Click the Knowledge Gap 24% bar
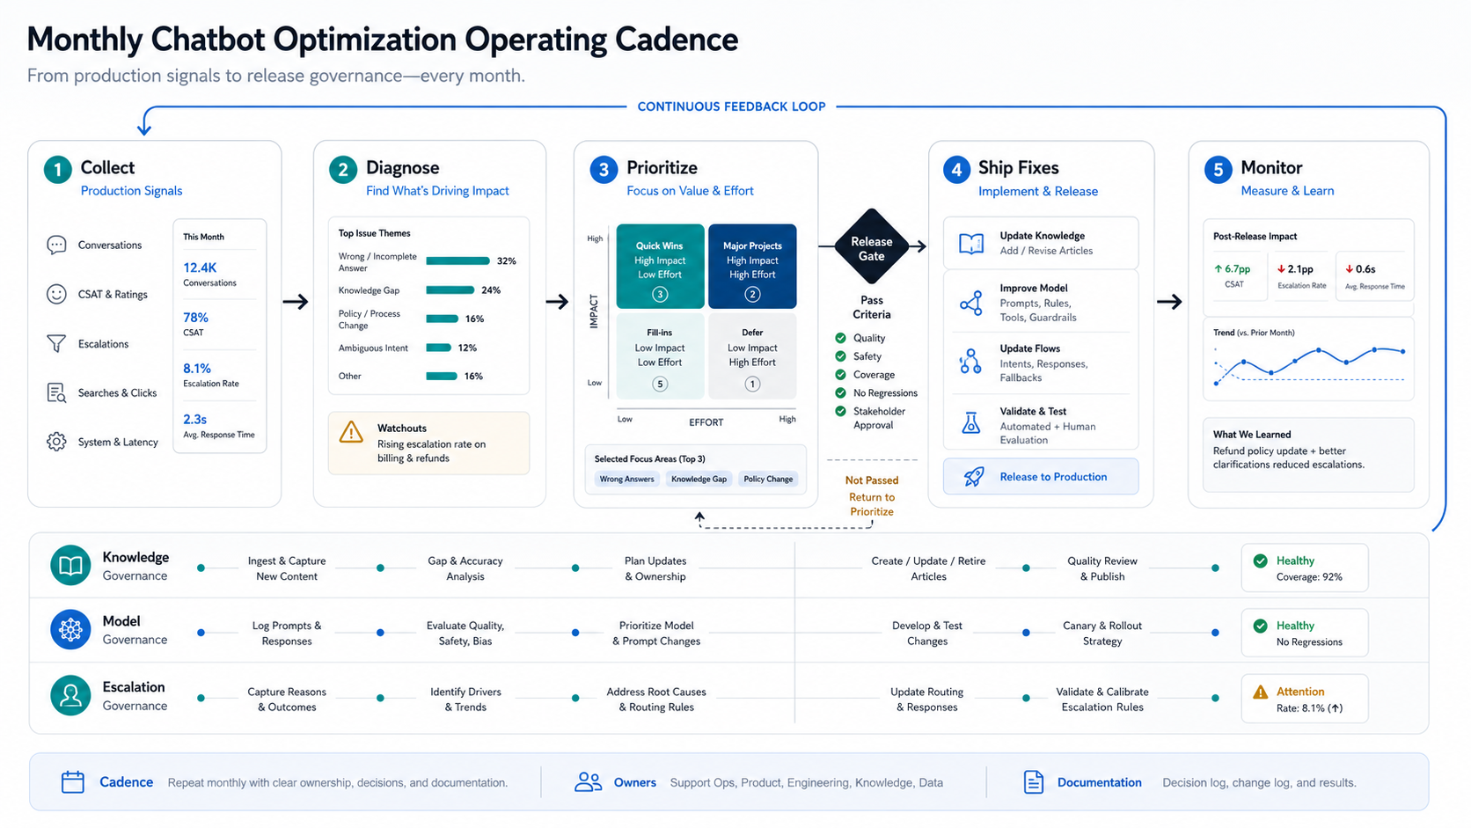The height and width of the screenshot is (828, 1471). (450, 290)
